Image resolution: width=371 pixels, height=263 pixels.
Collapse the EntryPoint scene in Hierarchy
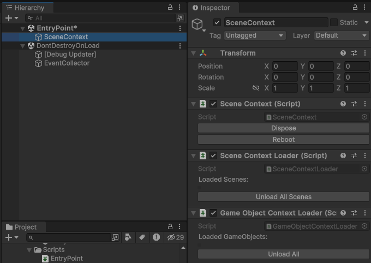pyautogui.click(x=22, y=28)
